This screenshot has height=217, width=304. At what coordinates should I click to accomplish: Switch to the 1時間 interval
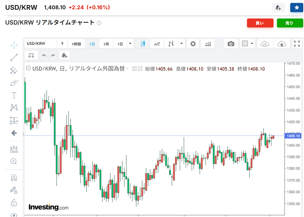pyautogui.click(x=76, y=44)
